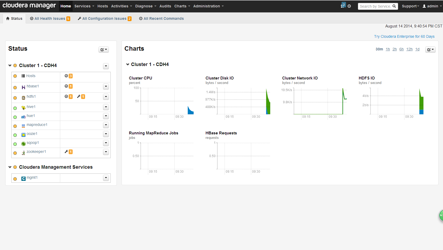Collapse Cluster 1 - CDH4 charts section
The image size is (443, 250).
coord(128,64)
